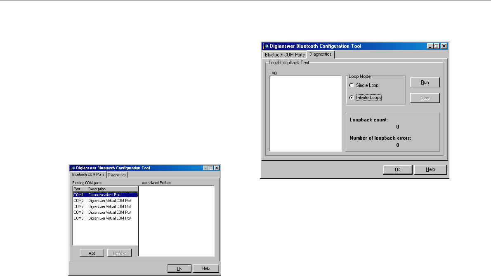Click the Remove button under COM ports list

pyautogui.click(x=119, y=253)
